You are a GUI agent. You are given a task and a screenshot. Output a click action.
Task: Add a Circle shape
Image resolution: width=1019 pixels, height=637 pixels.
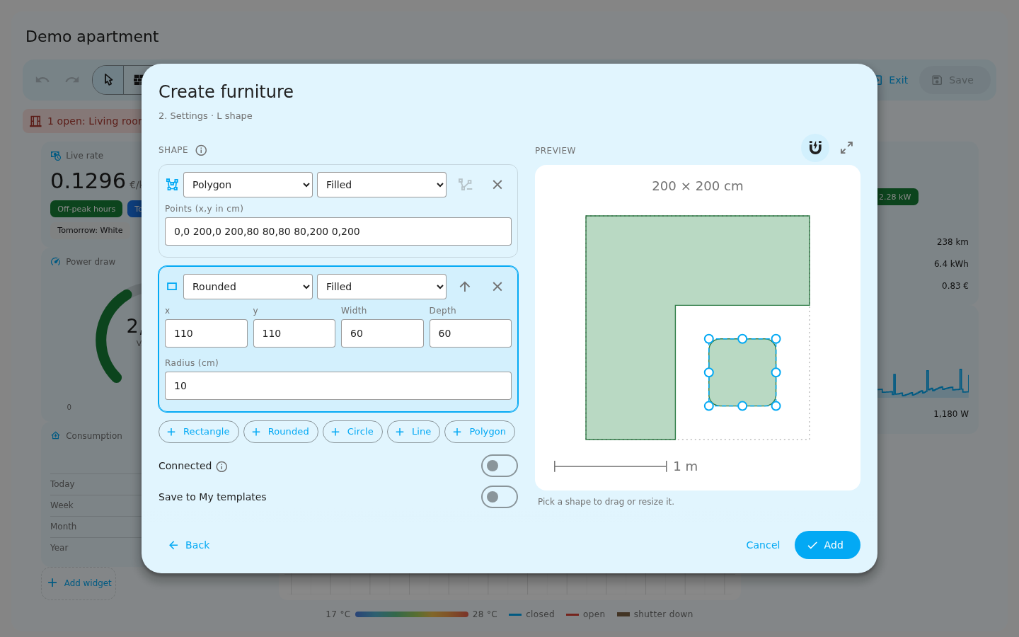tap(352, 432)
